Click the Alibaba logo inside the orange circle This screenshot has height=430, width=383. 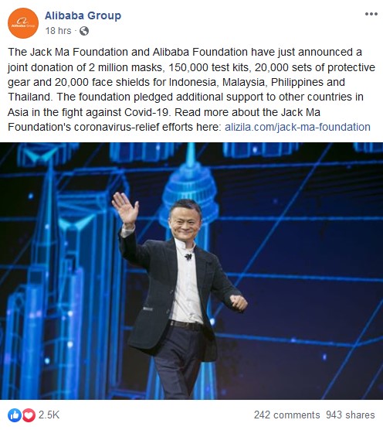pos(23,22)
